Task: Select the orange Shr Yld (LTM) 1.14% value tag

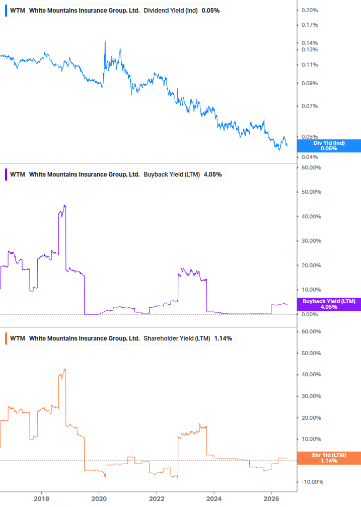Action: [329, 458]
